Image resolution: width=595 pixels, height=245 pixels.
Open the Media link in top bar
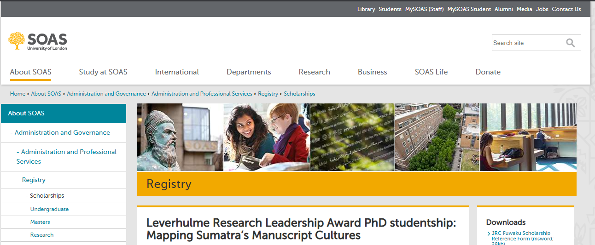point(525,9)
